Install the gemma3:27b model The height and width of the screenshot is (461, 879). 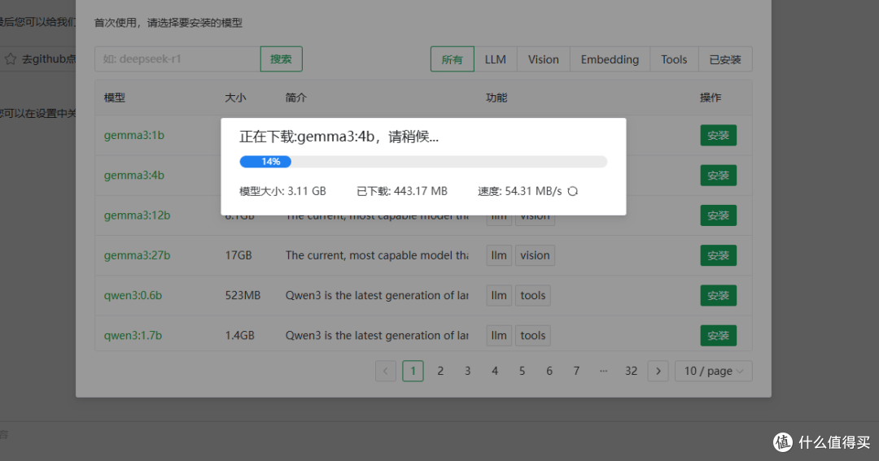[x=718, y=255]
